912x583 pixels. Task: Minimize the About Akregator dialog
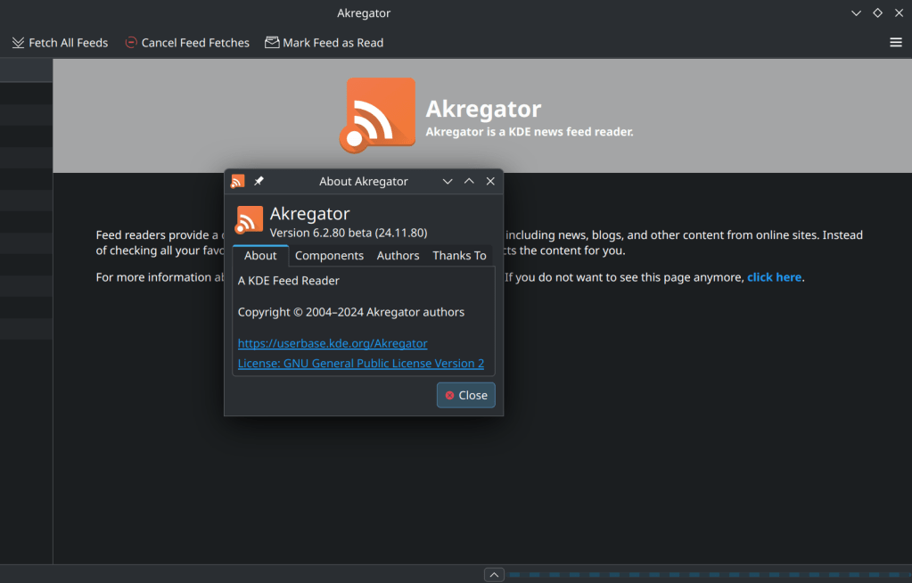pyautogui.click(x=448, y=181)
